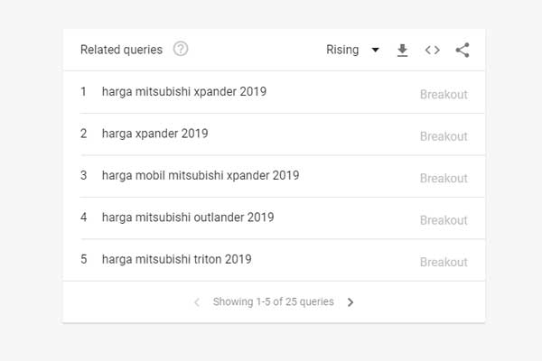The image size is (542, 361).
Task: Open query harga xpander 2019
Action: (154, 134)
